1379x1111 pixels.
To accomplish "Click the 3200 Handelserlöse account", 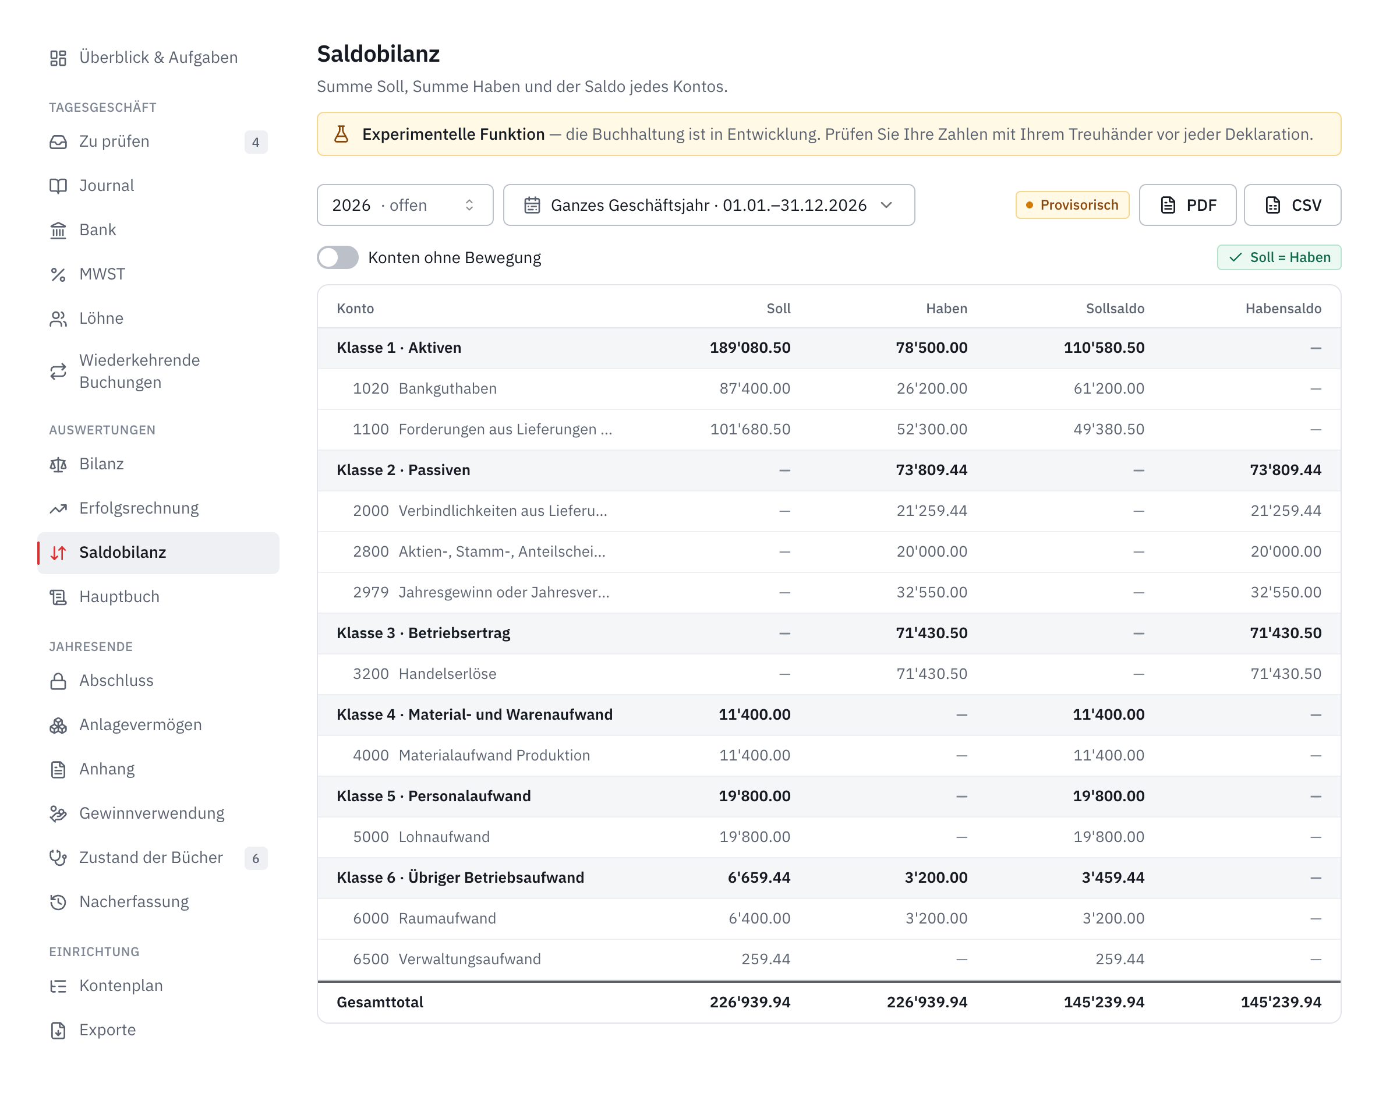I will click(829, 674).
